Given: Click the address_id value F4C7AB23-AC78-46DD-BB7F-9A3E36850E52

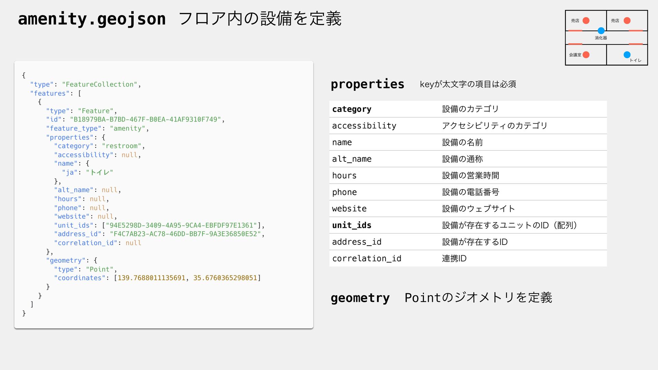Looking at the screenshot, I should tap(185, 234).
